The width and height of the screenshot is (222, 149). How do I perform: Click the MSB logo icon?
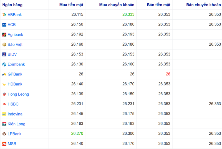[4, 144]
